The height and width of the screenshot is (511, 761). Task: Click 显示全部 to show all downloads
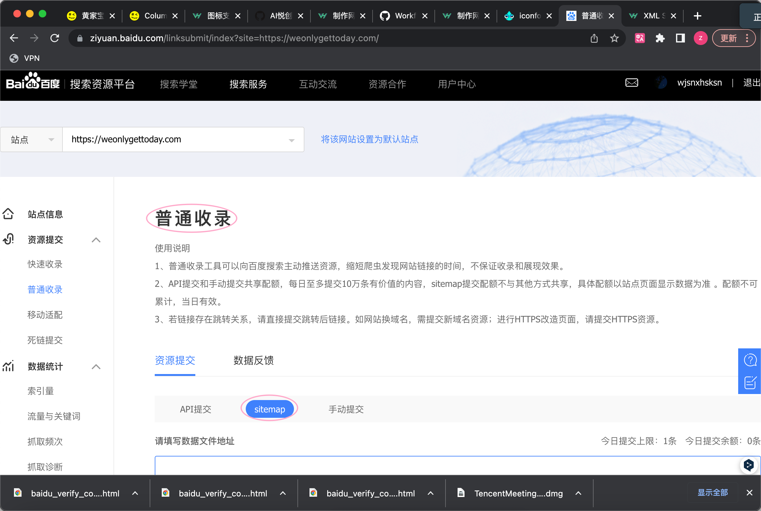[712, 492]
